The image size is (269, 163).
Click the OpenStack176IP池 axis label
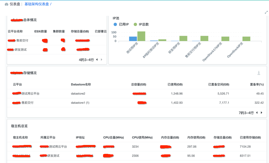tap(212, 52)
